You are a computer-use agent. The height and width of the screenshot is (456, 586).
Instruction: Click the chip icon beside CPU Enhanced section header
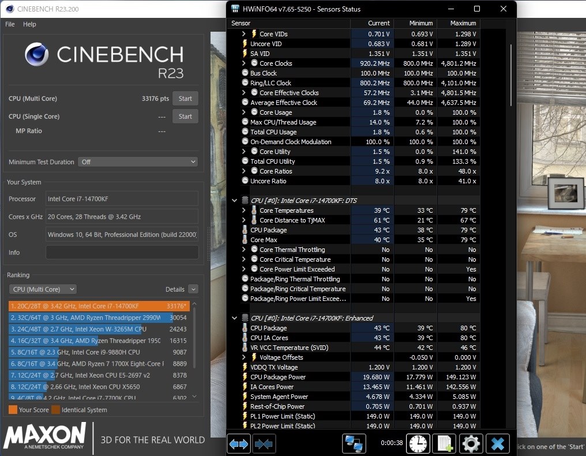245,318
